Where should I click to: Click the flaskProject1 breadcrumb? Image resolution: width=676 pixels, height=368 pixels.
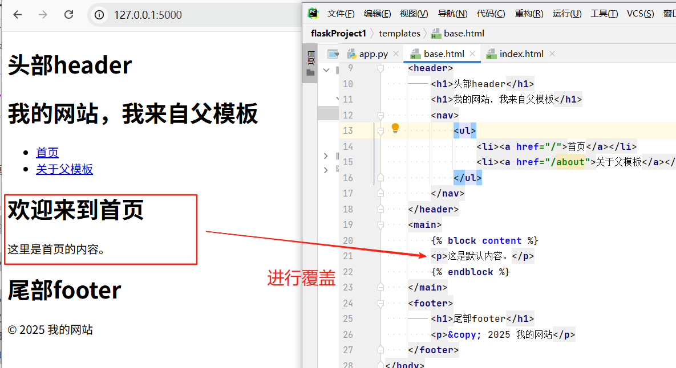[x=338, y=34]
